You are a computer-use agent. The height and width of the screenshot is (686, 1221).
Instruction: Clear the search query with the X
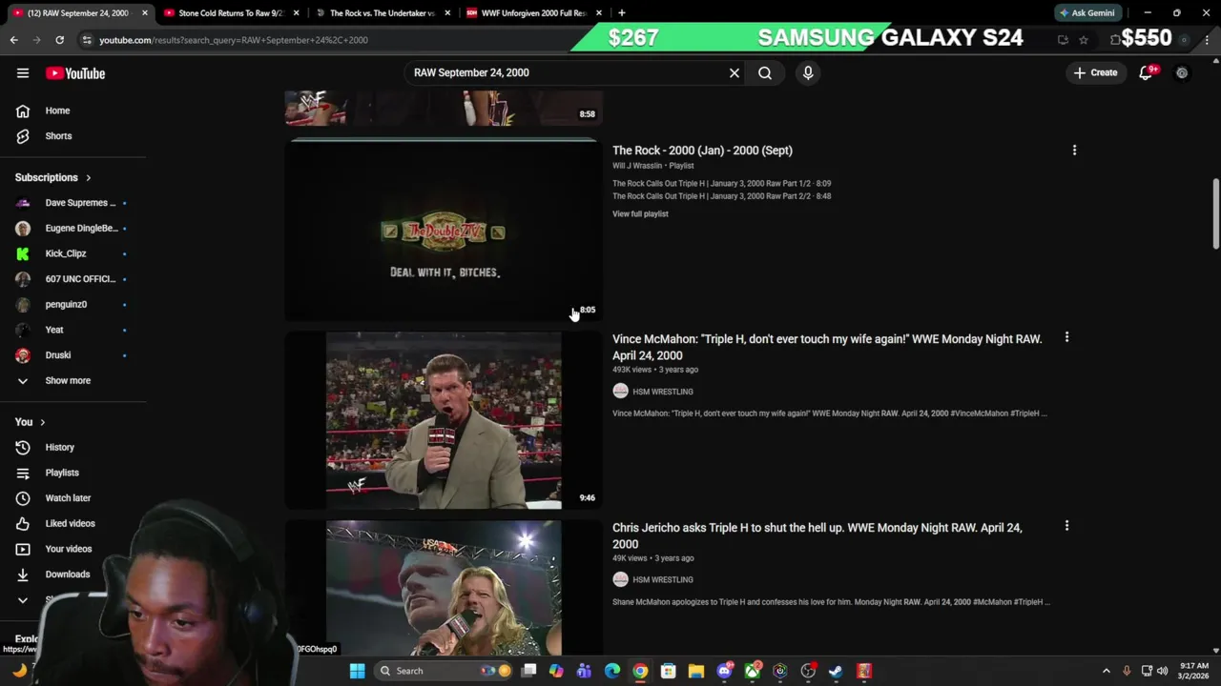point(735,72)
